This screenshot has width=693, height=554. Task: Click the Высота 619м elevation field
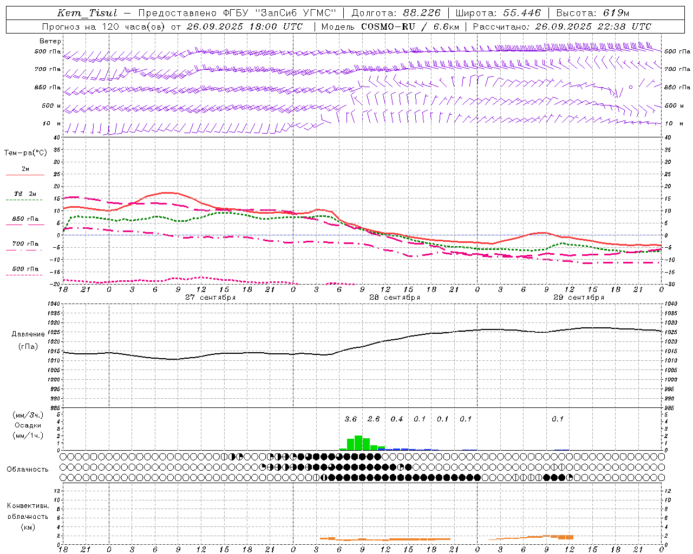point(592,13)
